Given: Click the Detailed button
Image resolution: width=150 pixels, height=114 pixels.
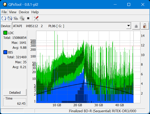Looking at the screenshot, I should [x=15, y=92].
